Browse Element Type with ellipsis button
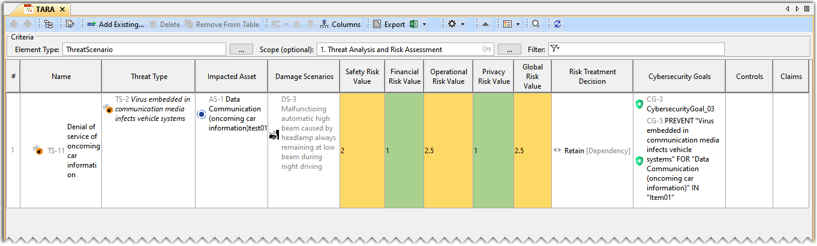This screenshot has height=246, width=817. point(241,50)
